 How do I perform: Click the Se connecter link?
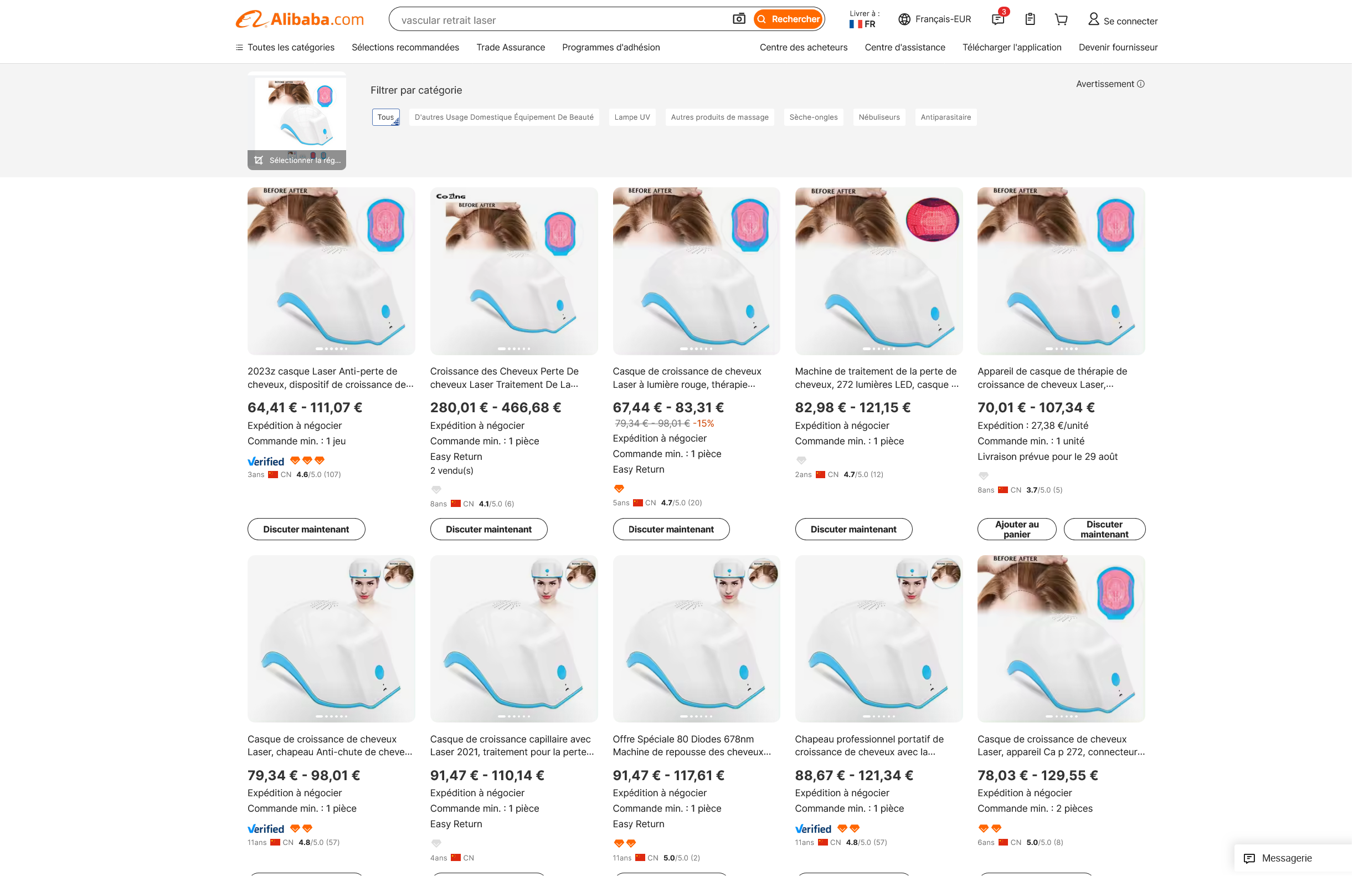[x=1129, y=21]
